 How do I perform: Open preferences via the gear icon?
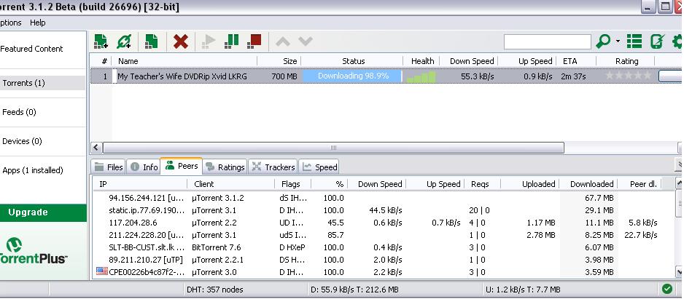[677, 41]
